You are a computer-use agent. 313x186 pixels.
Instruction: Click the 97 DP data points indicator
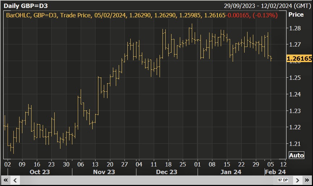point(283,180)
